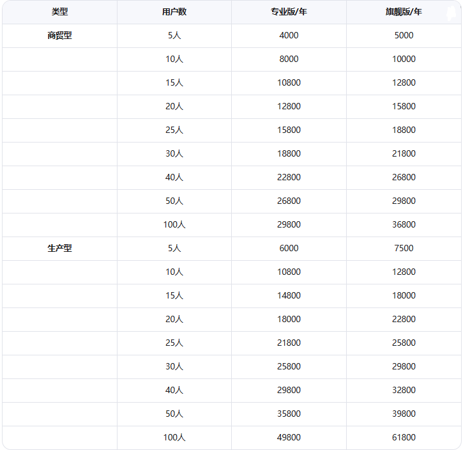Select the 36800 price cell
Image resolution: width=463 pixels, height=450 pixels.
[x=404, y=224]
